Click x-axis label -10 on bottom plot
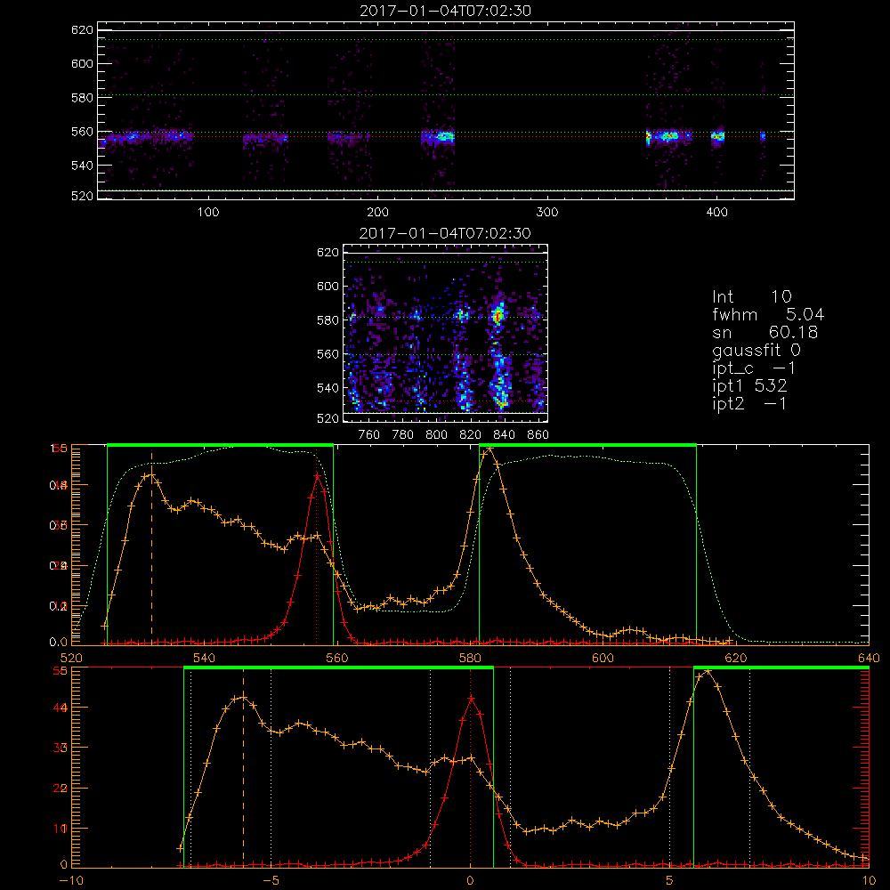The image size is (890, 890). [x=71, y=881]
